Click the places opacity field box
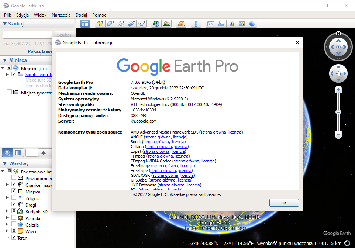The image size is (355, 248). pos(31,153)
